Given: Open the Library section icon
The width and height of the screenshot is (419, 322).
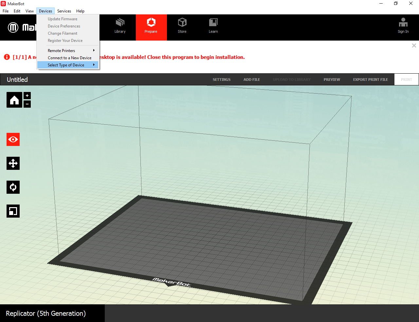Looking at the screenshot, I should (x=120, y=26).
